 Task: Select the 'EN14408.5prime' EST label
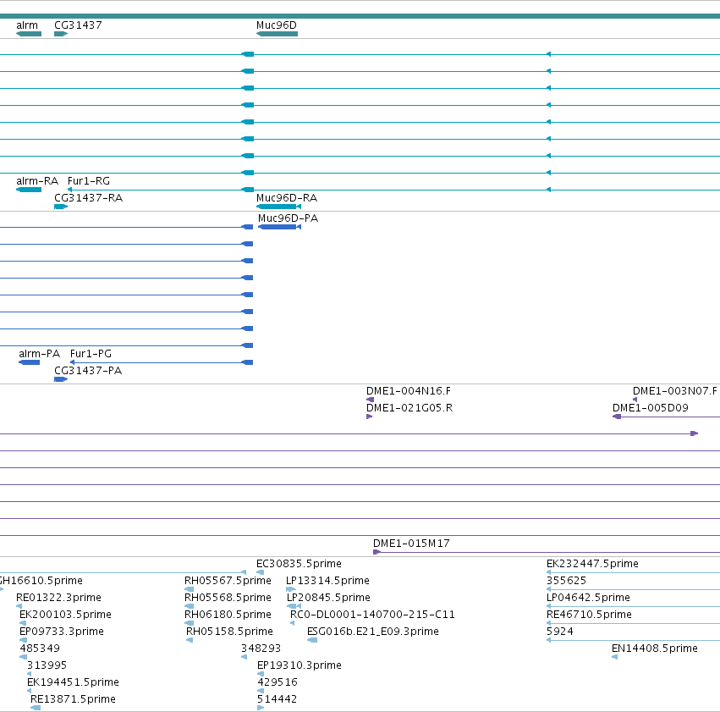tap(655, 649)
